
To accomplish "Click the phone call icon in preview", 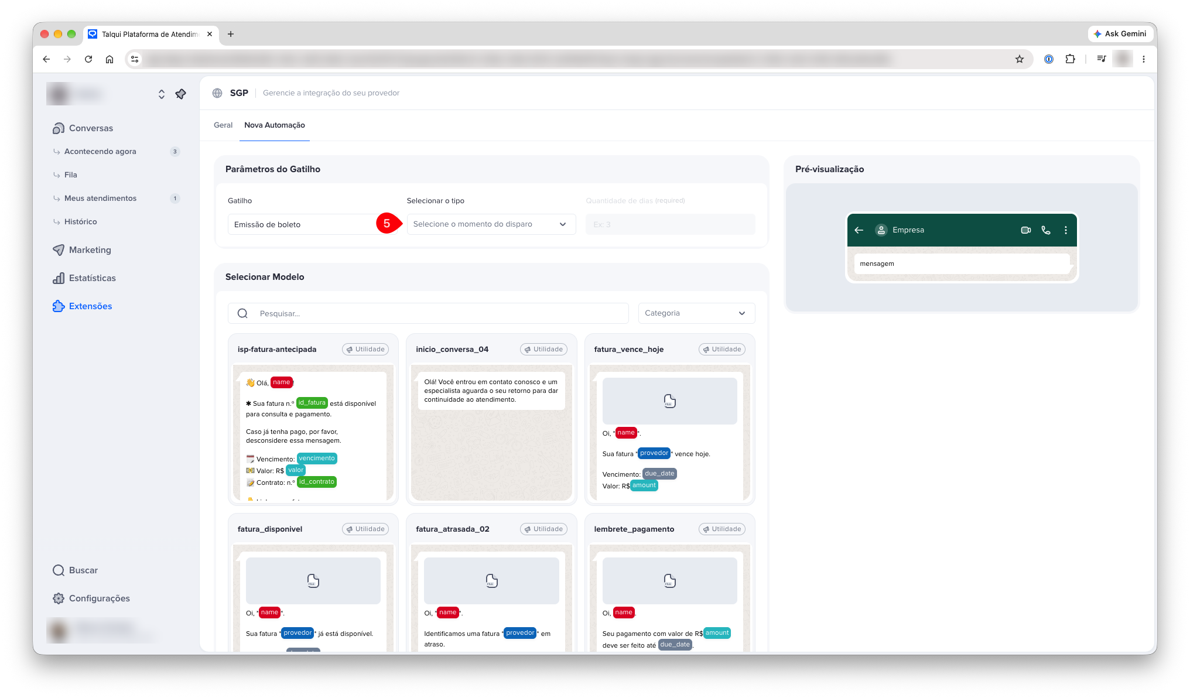I will [x=1046, y=230].
